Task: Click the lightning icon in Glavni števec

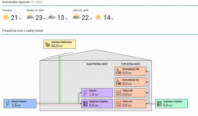Action: (8, 104)
